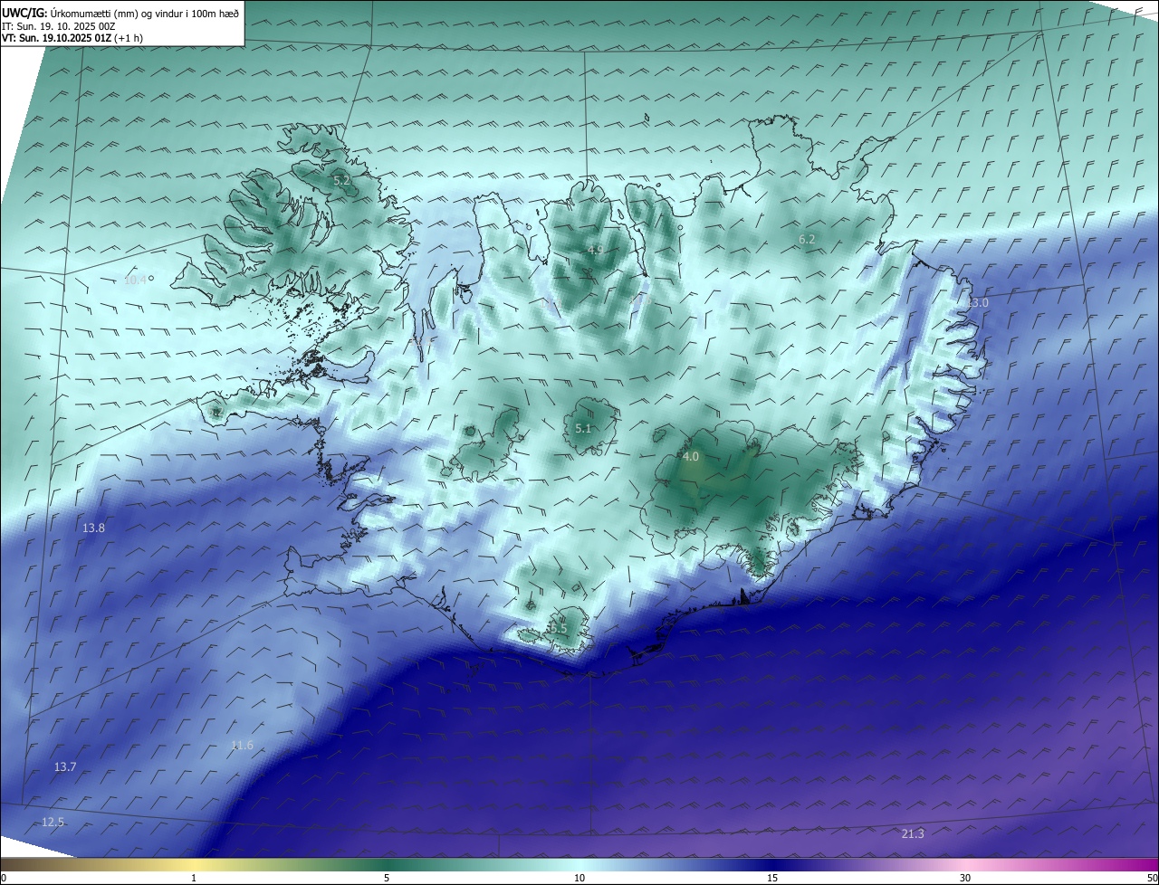Click the colorbar tick label 10

point(579,878)
